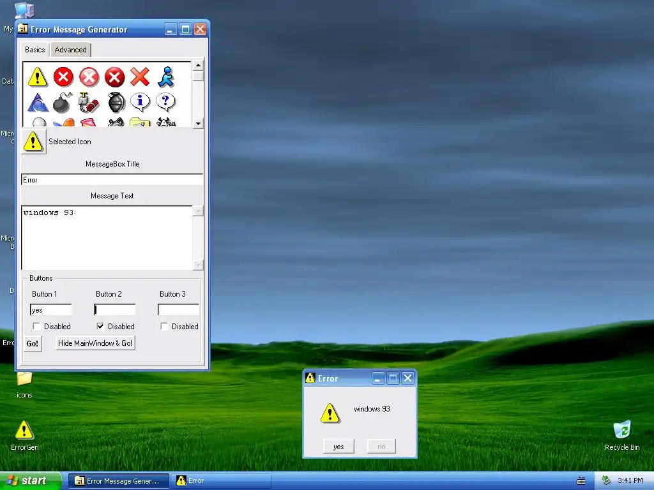
Task: Select the plain red X cross icon
Action: pos(140,77)
